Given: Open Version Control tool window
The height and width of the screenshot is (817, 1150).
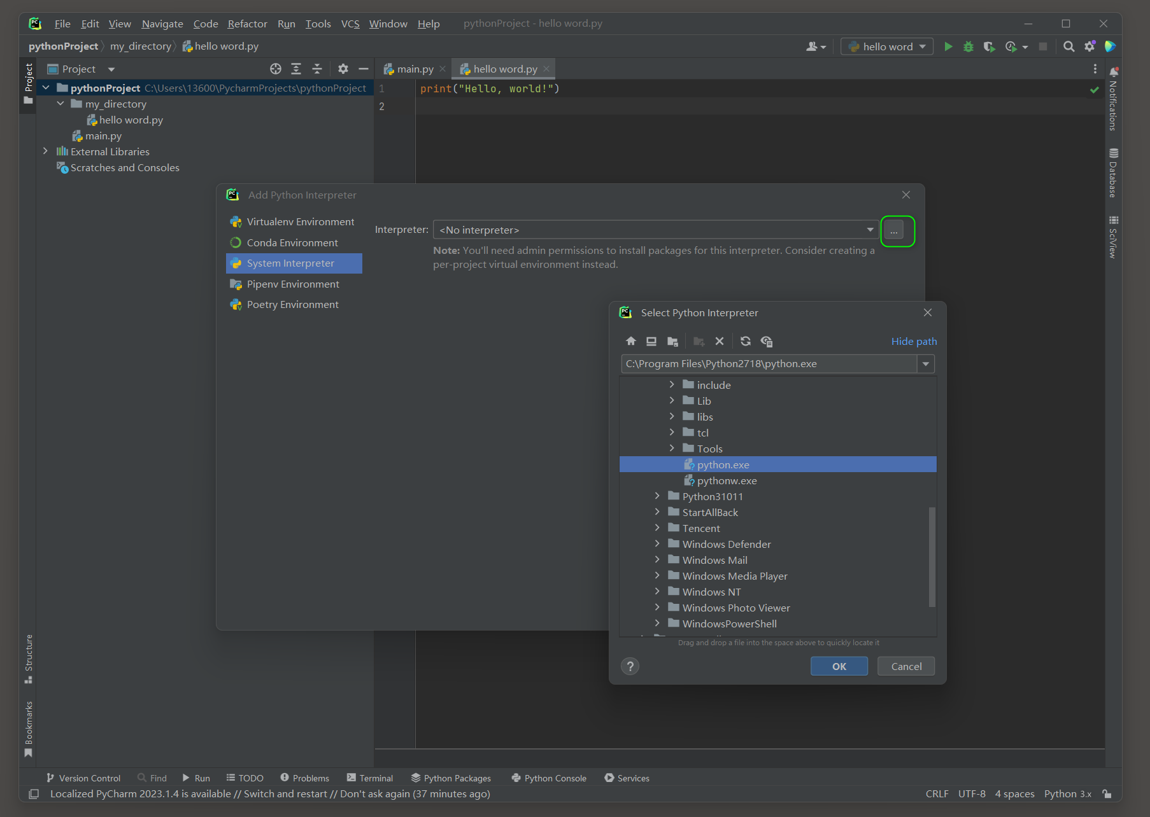Looking at the screenshot, I should [x=83, y=778].
